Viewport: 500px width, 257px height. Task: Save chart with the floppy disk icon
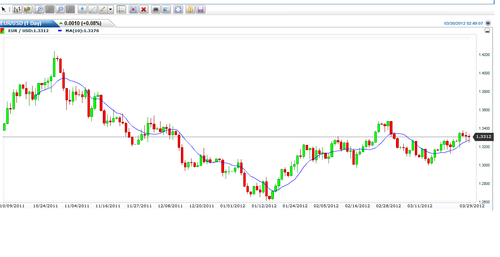click(200, 9)
